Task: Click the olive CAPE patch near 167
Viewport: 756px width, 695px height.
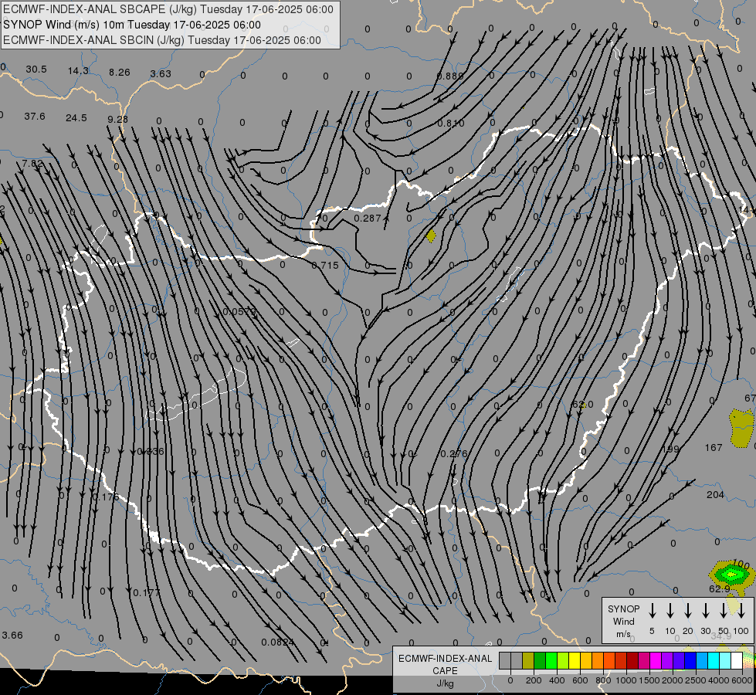Action: coord(741,428)
